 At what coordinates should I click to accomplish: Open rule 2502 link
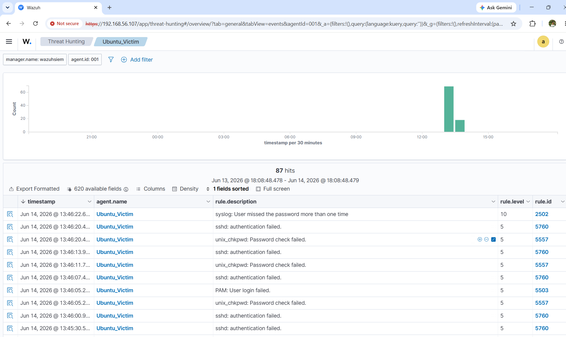pos(542,214)
